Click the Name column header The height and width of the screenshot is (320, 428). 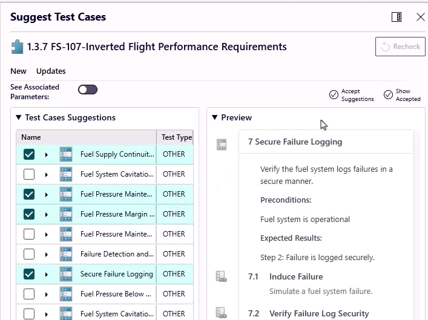tap(86, 137)
